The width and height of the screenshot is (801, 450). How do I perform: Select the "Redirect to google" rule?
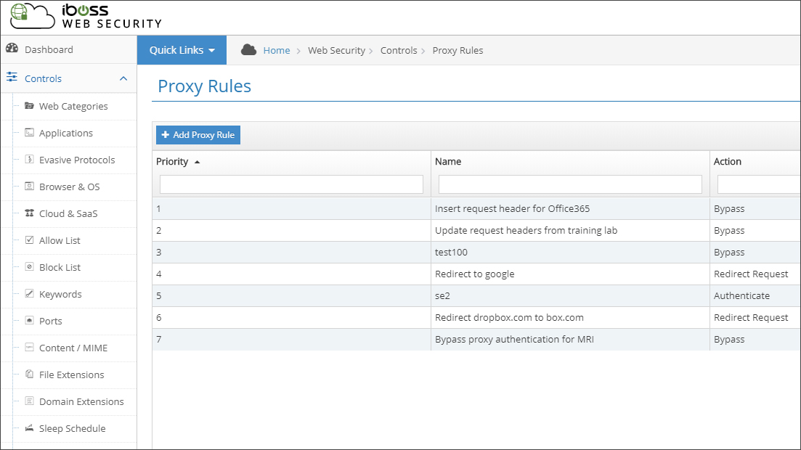[x=474, y=274]
